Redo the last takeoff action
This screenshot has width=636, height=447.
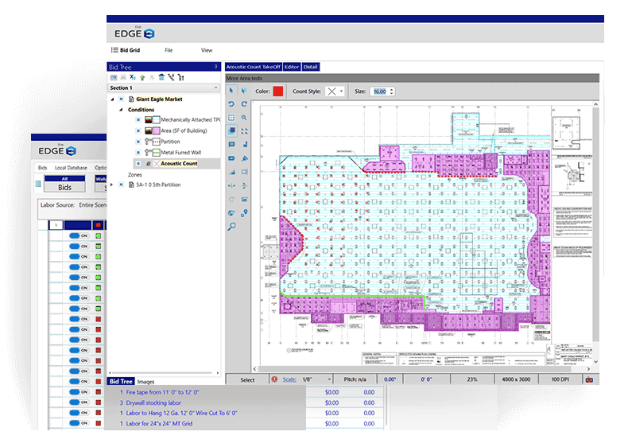[244, 104]
